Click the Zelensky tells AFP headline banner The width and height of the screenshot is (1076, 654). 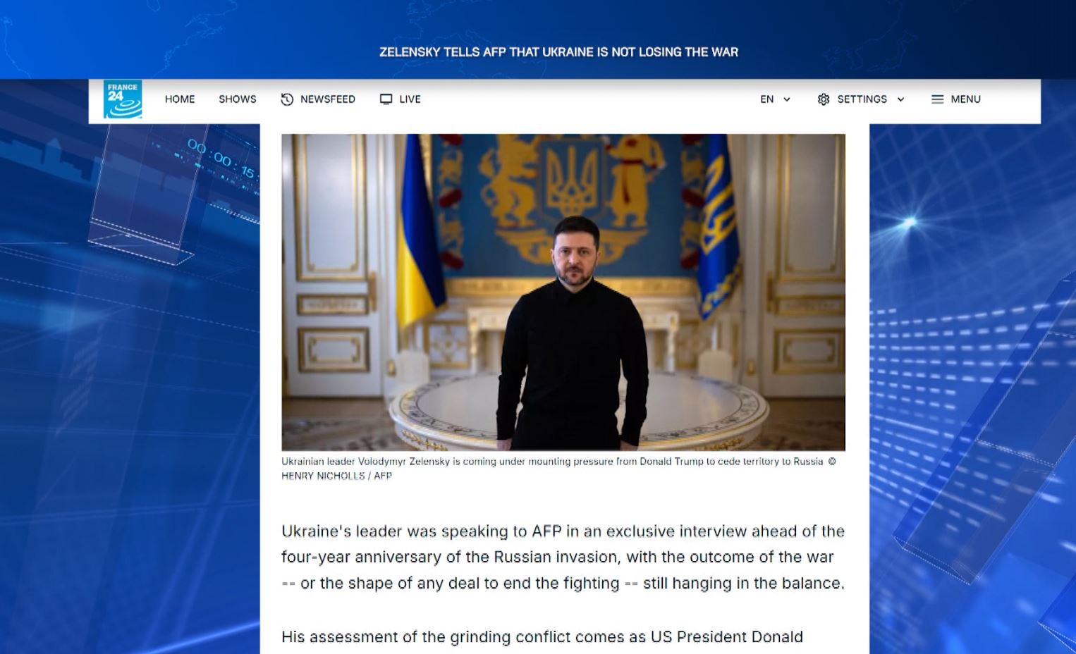[x=558, y=52]
